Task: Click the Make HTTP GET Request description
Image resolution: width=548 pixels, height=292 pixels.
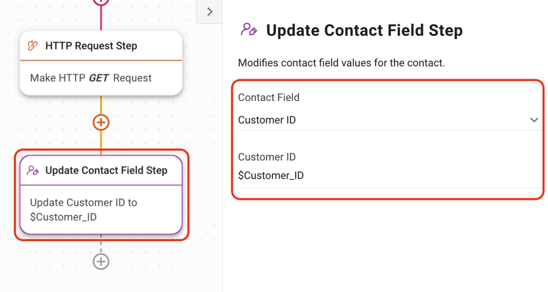Action: point(91,78)
